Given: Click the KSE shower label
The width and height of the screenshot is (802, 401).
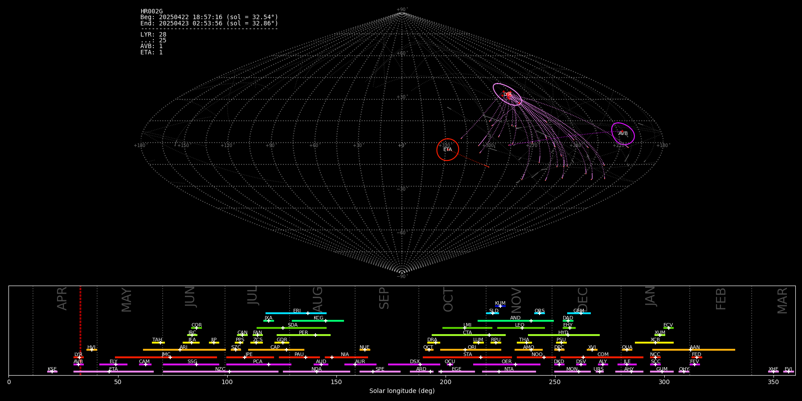Looking at the screenshot, I should pyautogui.click(x=52, y=369).
